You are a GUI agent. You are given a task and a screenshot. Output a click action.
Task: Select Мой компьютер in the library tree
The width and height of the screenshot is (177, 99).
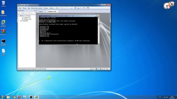26,16
